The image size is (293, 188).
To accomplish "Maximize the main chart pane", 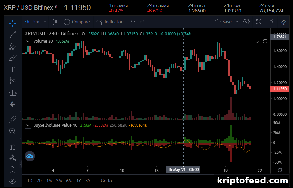I will click(265, 41).
